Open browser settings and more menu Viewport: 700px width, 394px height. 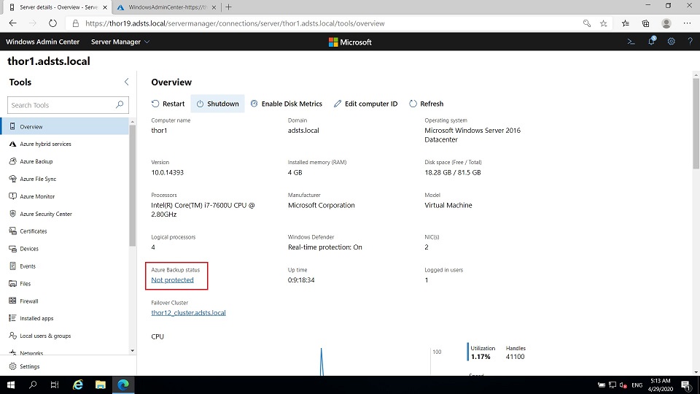click(687, 23)
